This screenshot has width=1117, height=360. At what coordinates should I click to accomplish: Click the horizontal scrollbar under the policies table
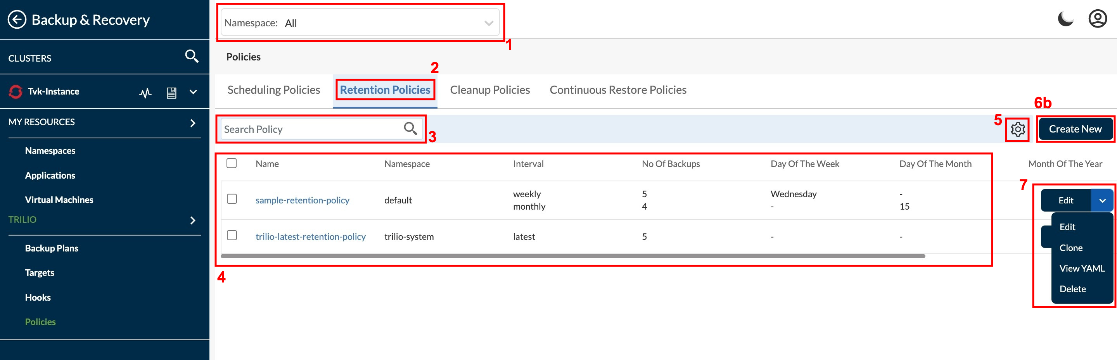tap(572, 256)
